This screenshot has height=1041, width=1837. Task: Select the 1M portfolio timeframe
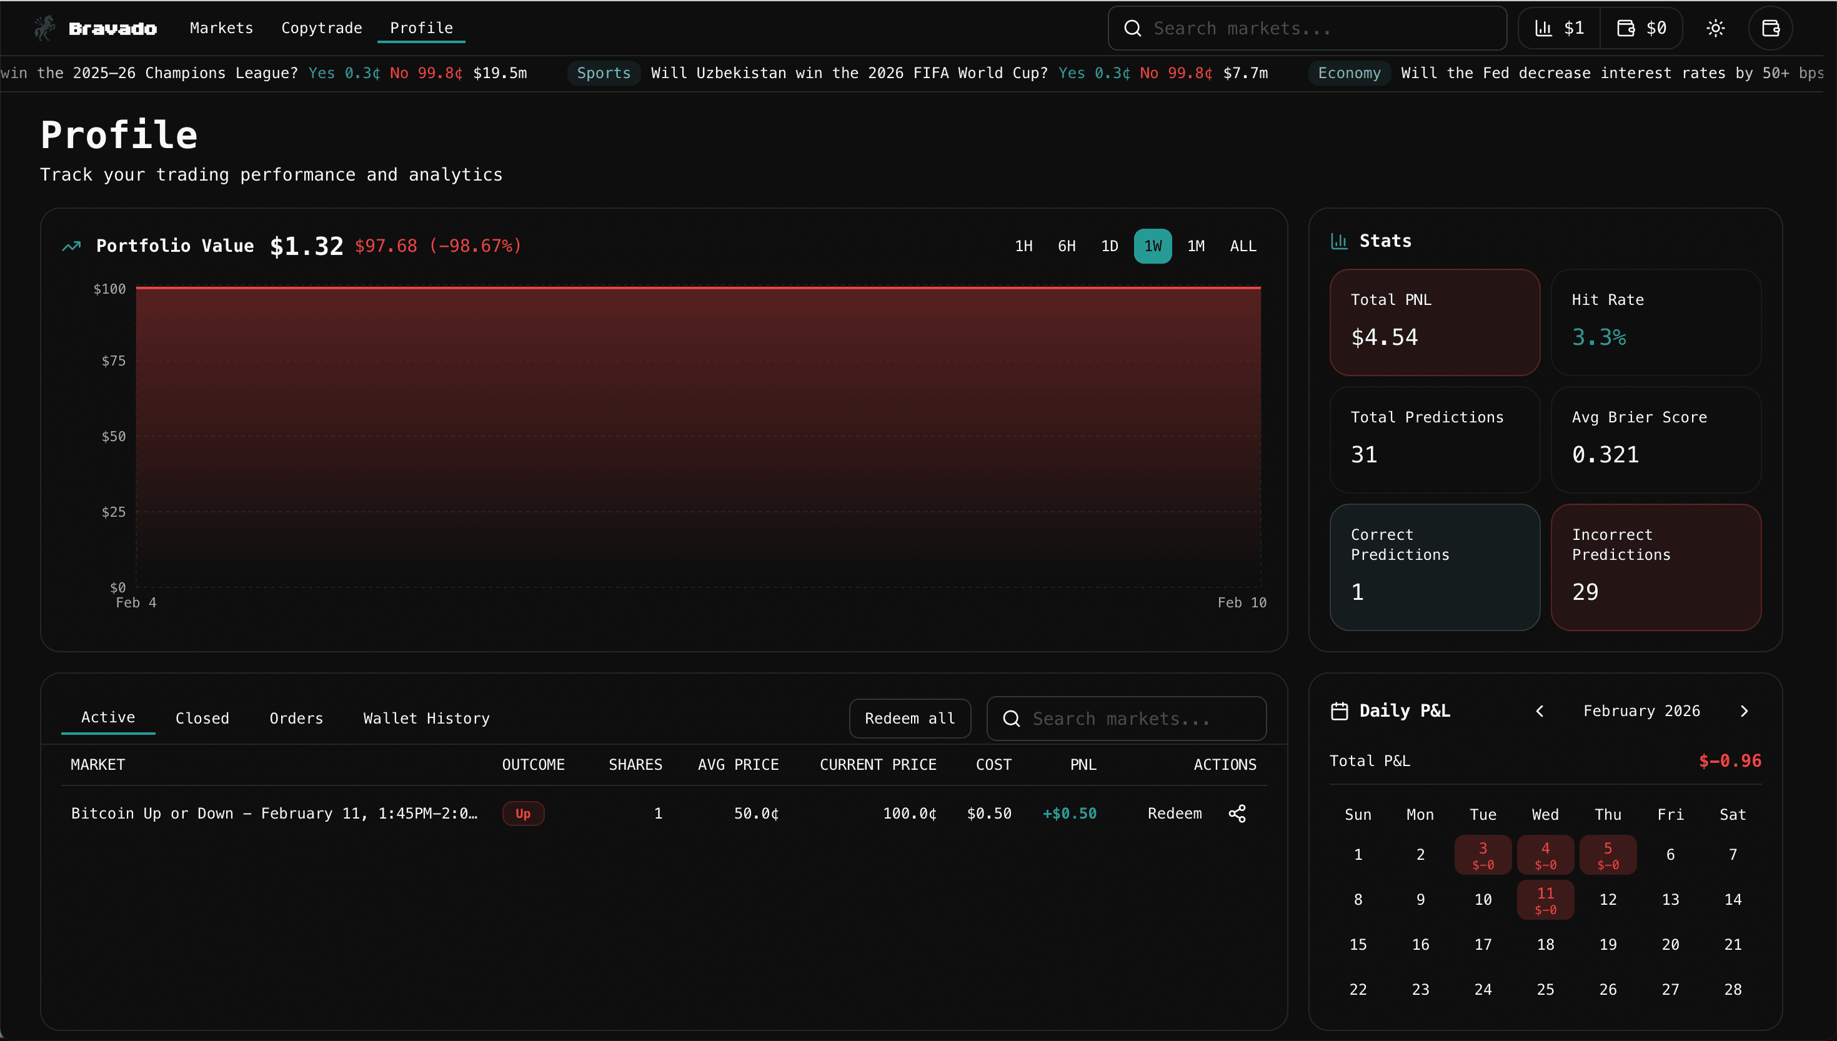click(1196, 246)
